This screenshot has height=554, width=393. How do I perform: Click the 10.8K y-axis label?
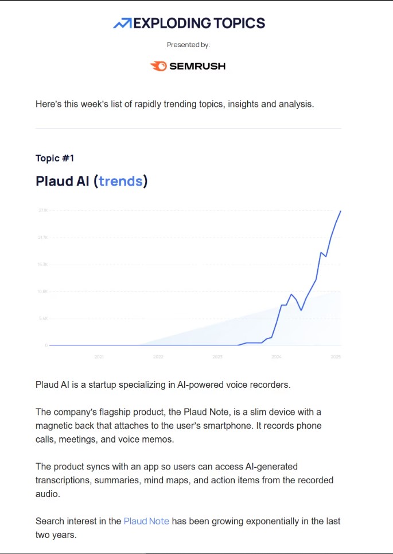coord(42,291)
